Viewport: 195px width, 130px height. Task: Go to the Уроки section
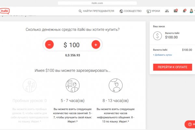pos(153,11)
